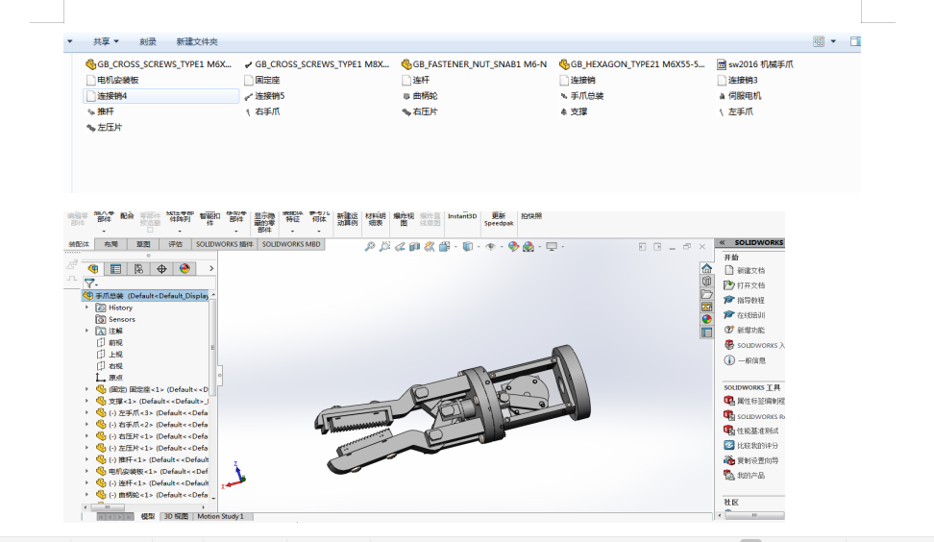Click 新建文档 link in task pane
Viewport: 934px width, 542px height.
click(x=750, y=270)
